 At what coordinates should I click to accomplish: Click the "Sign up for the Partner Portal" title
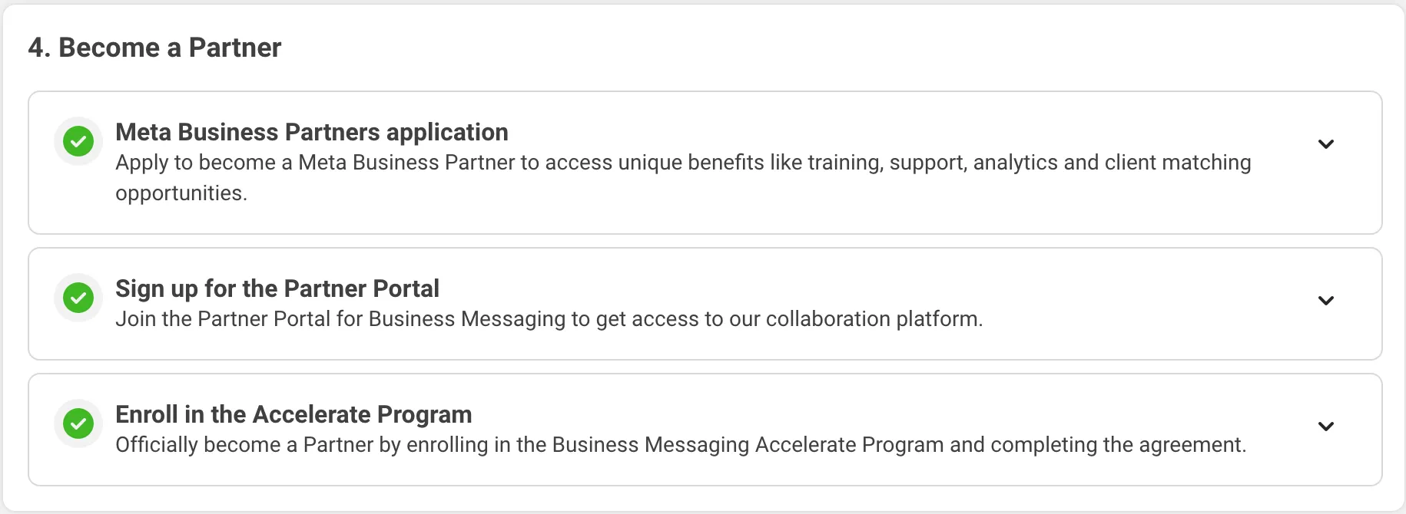coord(277,288)
